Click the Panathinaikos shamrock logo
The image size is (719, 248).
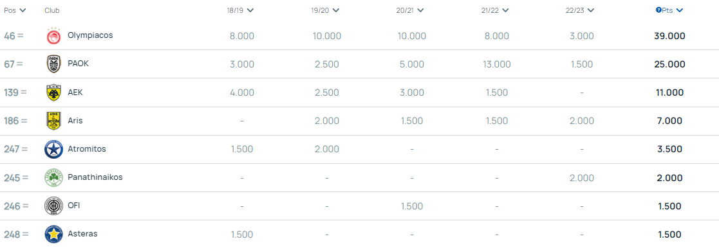click(53, 177)
